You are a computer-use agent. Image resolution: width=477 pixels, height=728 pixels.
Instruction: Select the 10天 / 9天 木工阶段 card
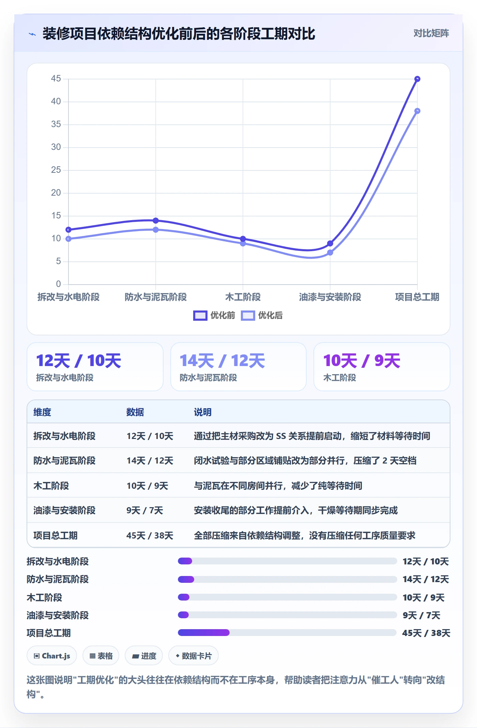(382, 367)
